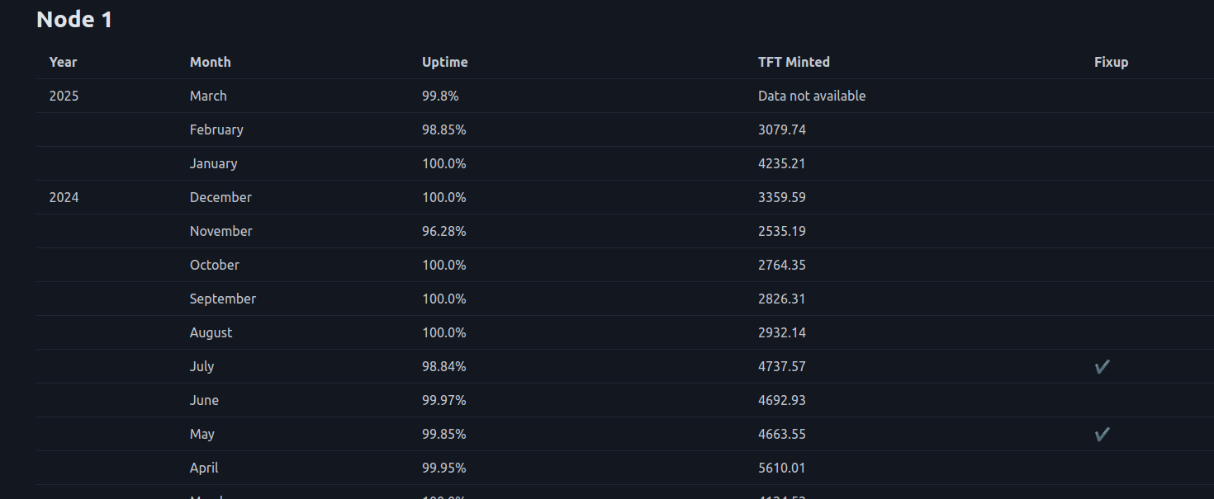Screen dimensions: 1214x499
Task: Click the Year column header
Action: [x=64, y=62]
